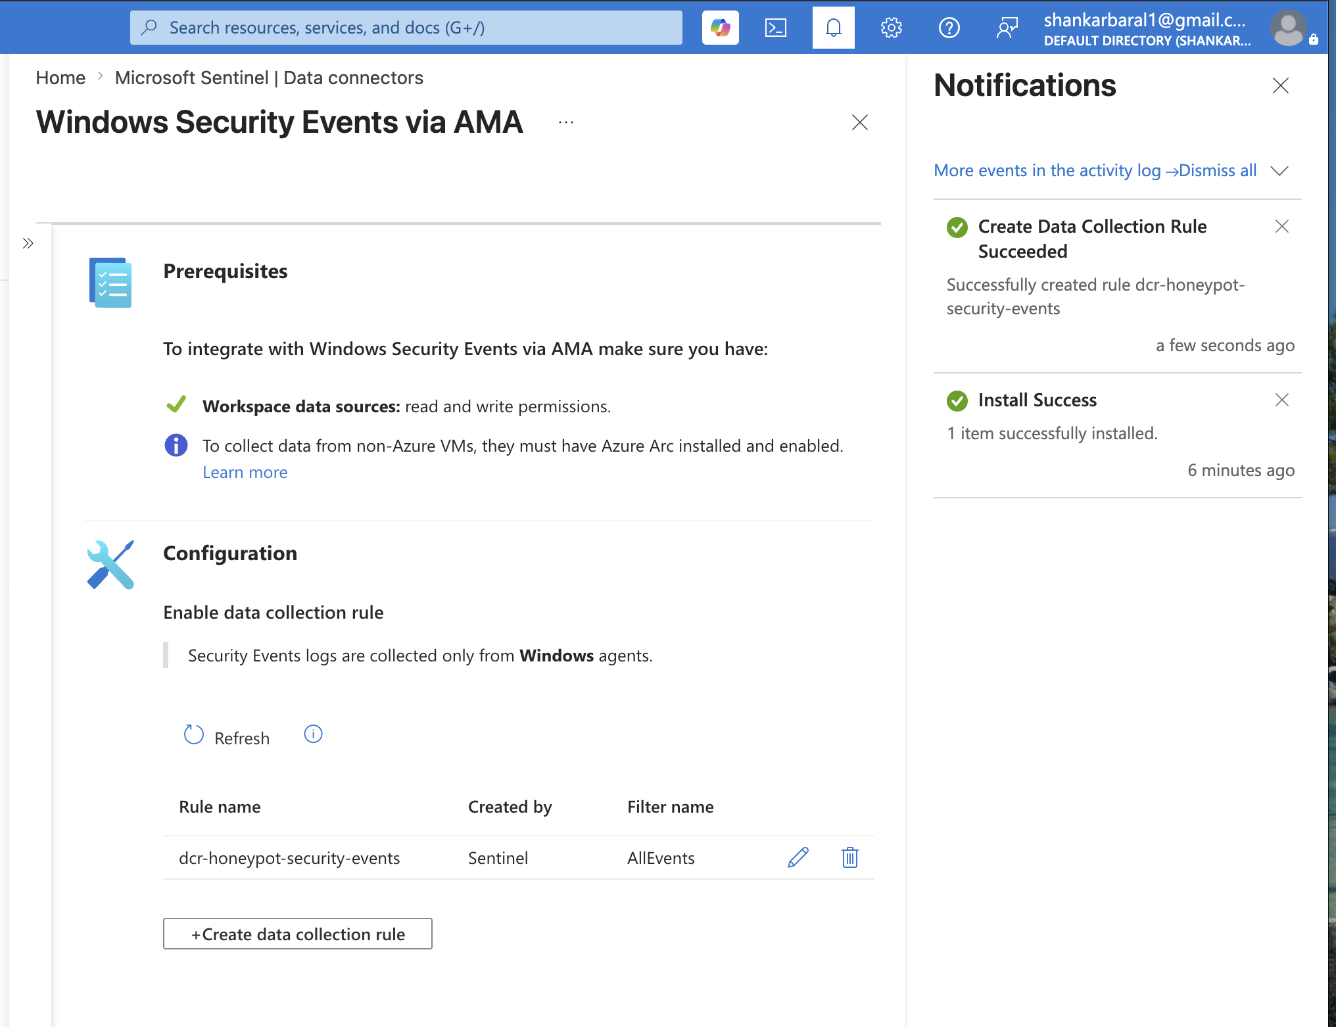Click the Prerequisites checklist icon
1336x1027 pixels.
pyautogui.click(x=110, y=283)
